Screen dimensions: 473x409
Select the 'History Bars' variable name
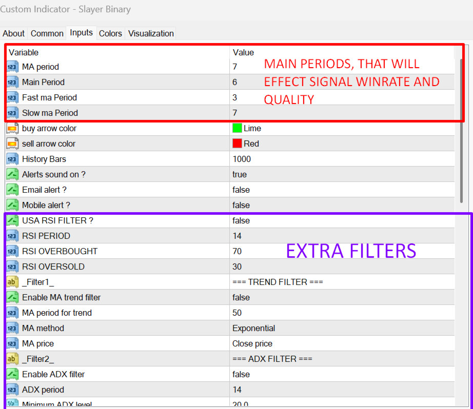(x=44, y=159)
